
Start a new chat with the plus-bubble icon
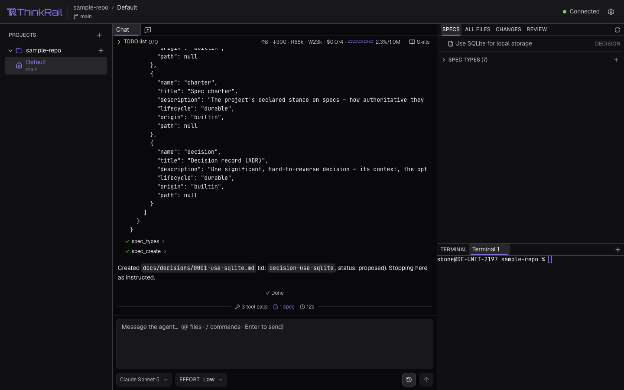point(148,30)
